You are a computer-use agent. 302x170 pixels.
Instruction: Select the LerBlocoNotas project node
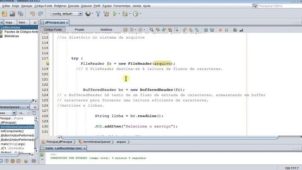pos(10,27)
